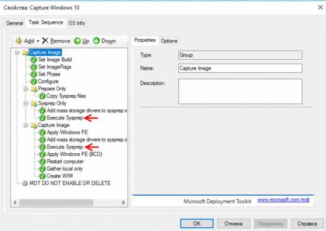Select 'Set Image Build' step
Screen dimensions: 326x231
coord(55,60)
